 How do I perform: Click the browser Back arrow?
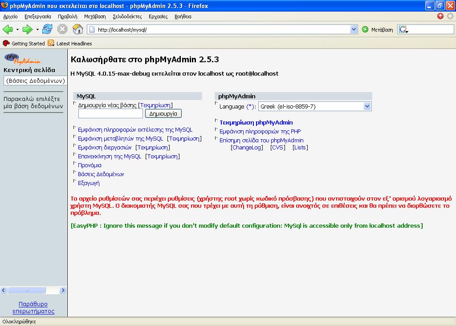click(8, 29)
